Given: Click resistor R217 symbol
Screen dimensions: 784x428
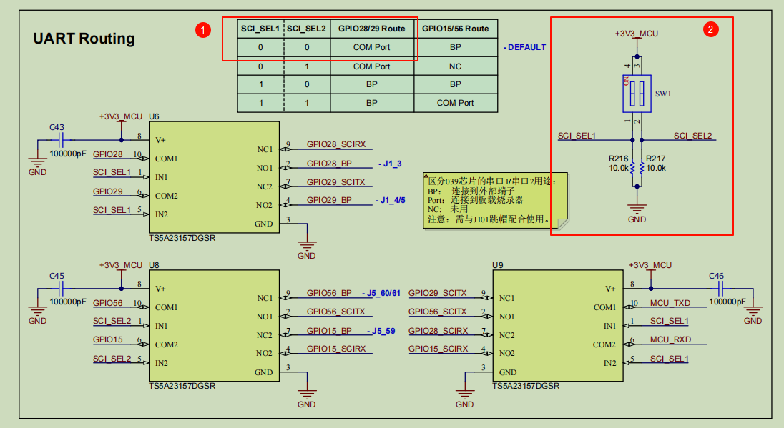Looking at the screenshot, I should coord(642,168).
